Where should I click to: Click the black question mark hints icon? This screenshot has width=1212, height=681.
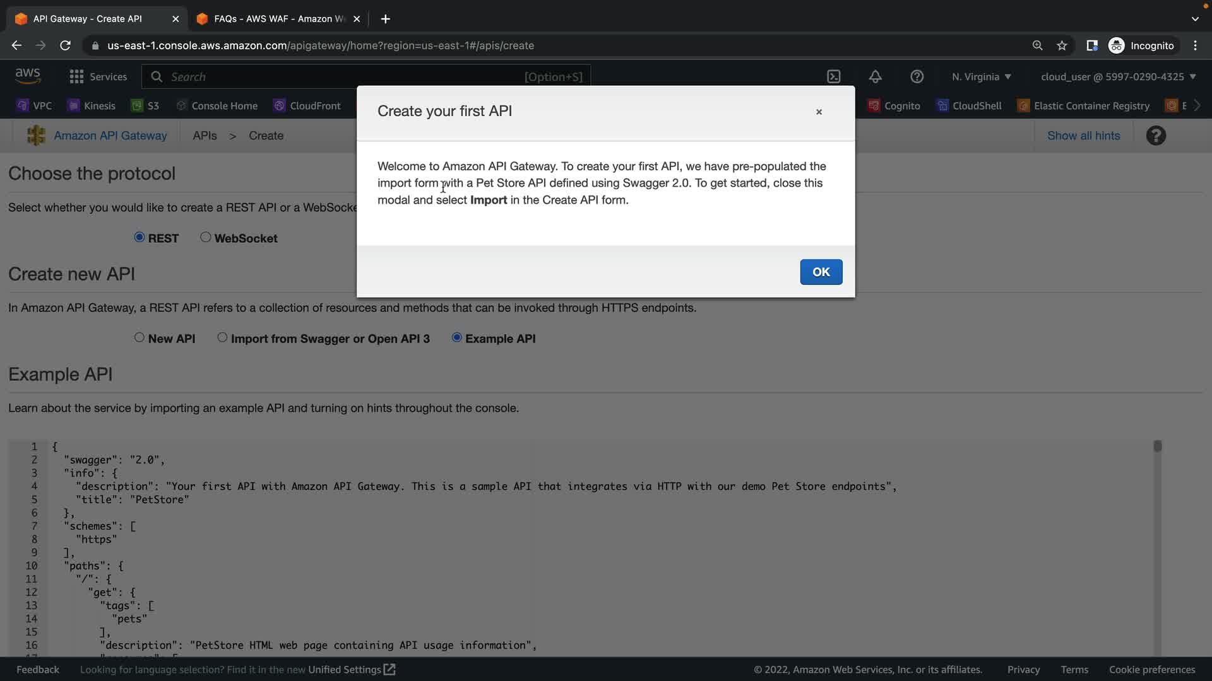(1156, 136)
